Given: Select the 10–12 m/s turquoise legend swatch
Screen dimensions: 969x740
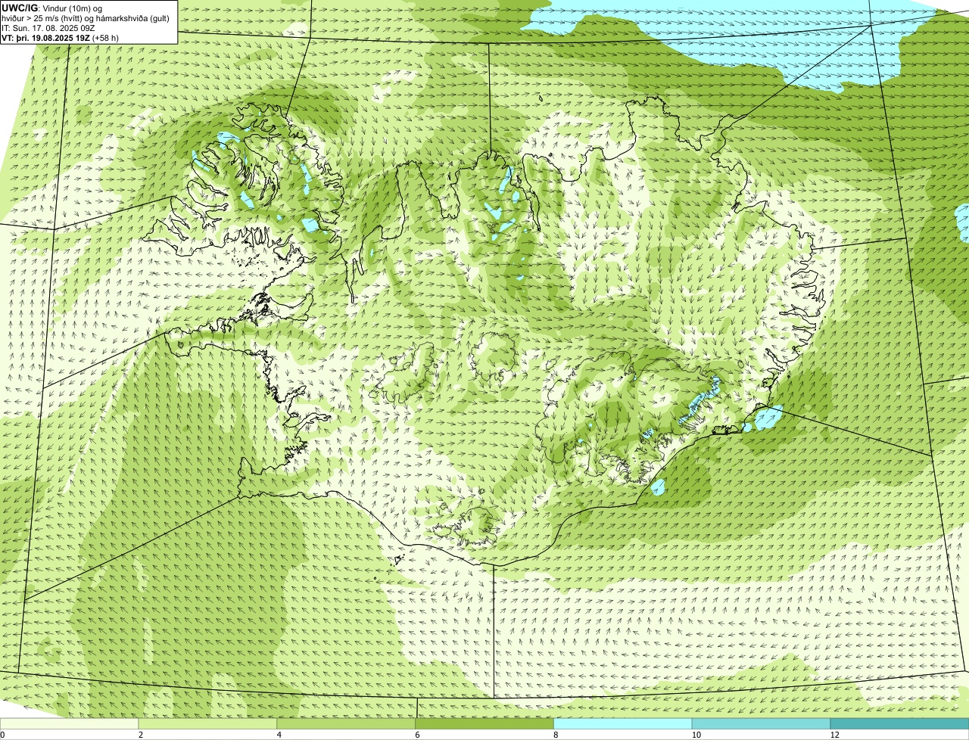Looking at the screenshot, I should click(x=761, y=724).
